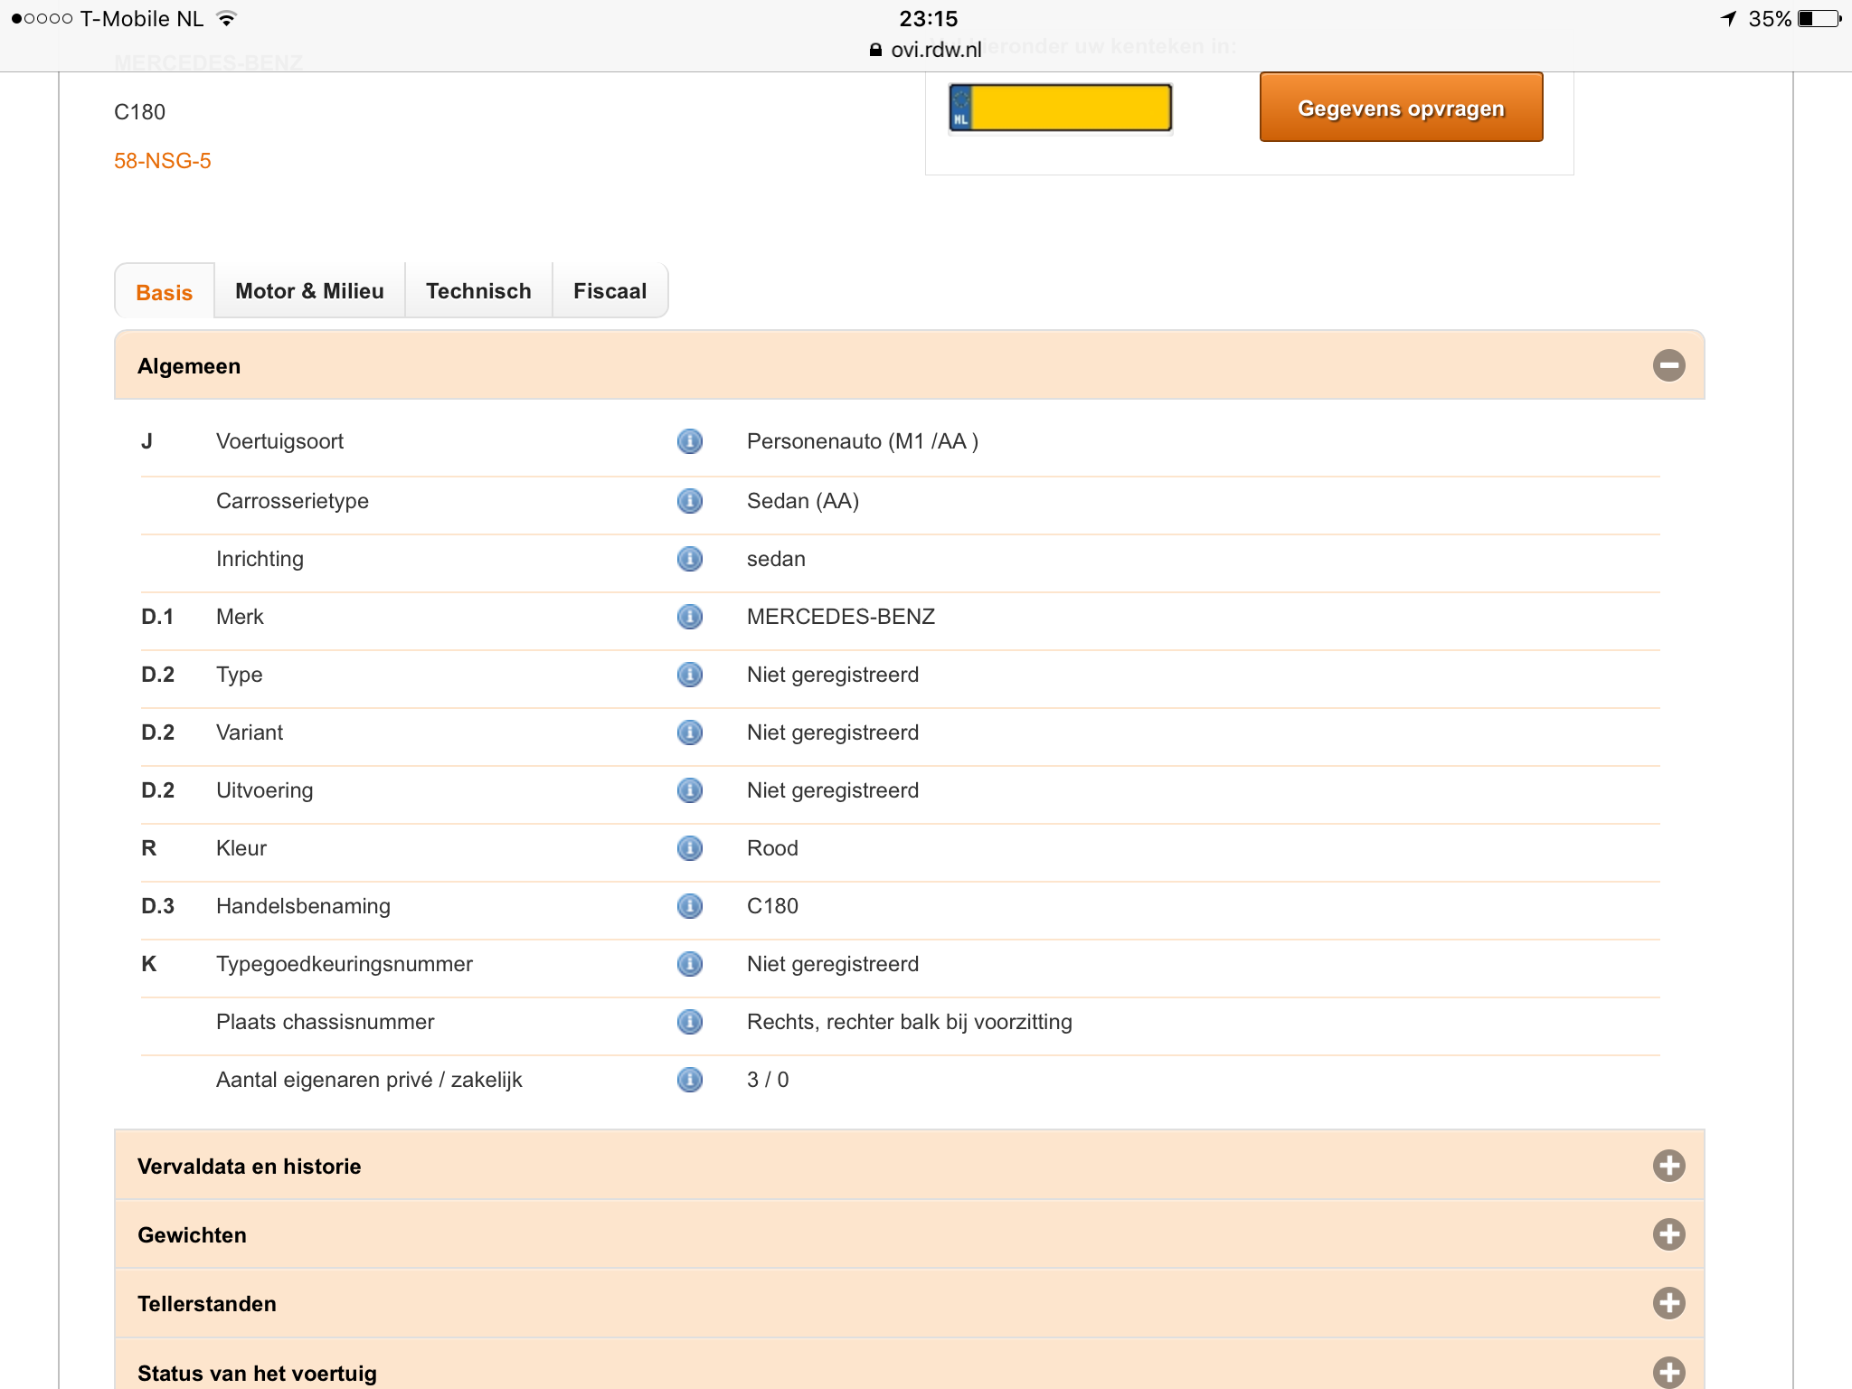This screenshot has width=1852, height=1389.
Task: Open info icon for Uitvoering row
Action: 690,790
